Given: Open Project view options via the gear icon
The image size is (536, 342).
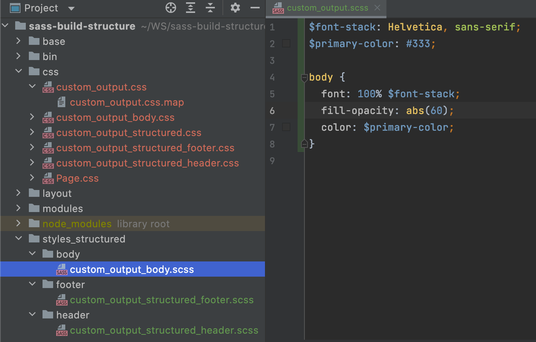Looking at the screenshot, I should pyautogui.click(x=235, y=8).
